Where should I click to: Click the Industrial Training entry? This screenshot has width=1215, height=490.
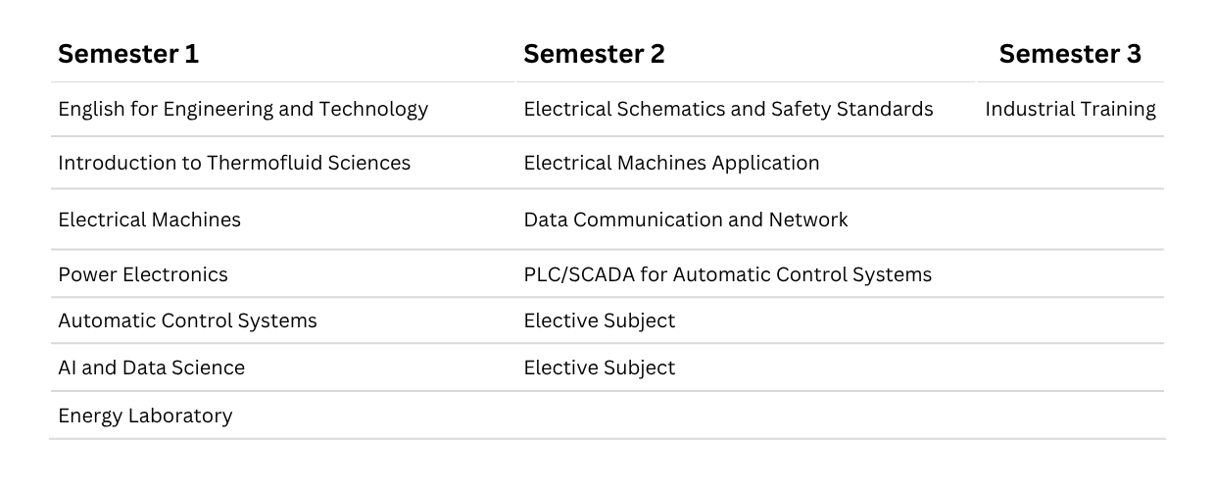[1070, 109]
